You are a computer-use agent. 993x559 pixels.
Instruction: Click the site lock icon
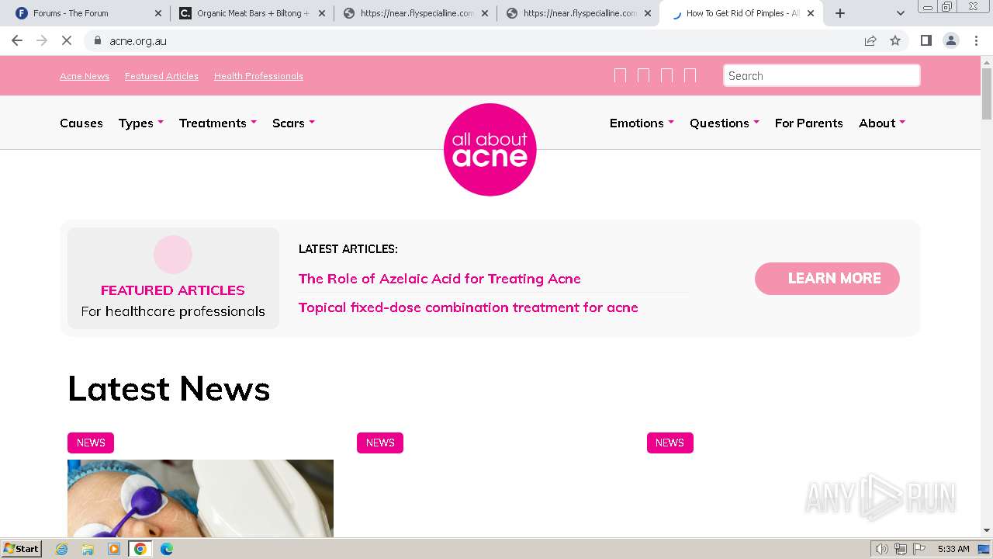click(97, 40)
